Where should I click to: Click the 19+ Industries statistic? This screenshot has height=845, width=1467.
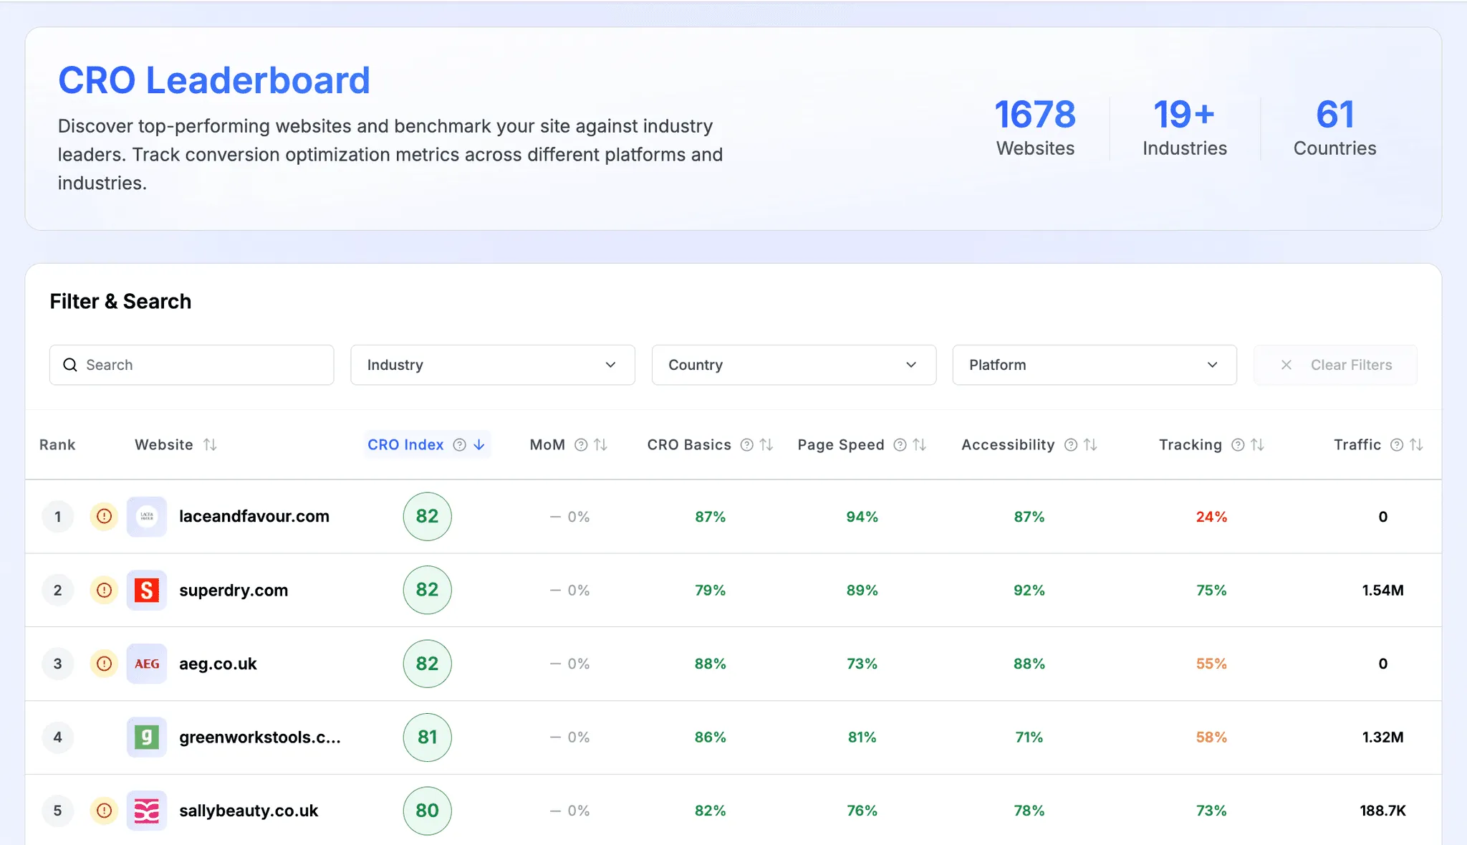click(x=1185, y=128)
